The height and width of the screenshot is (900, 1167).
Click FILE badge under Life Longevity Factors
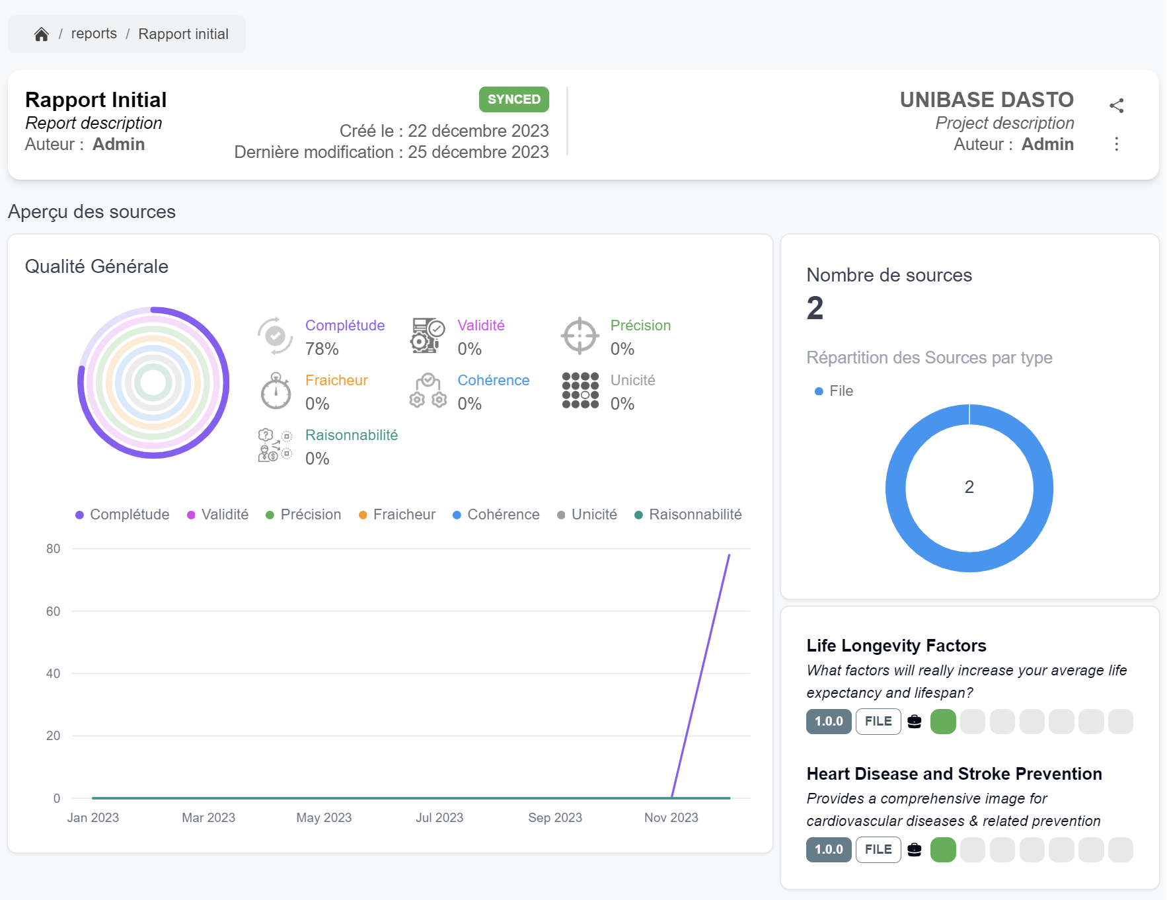(878, 722)
